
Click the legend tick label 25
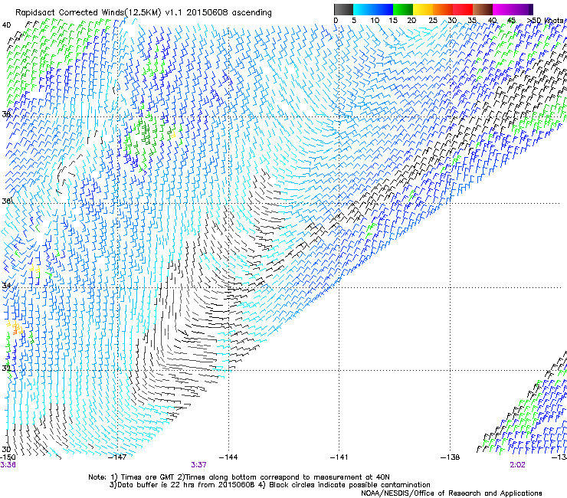click(x=433, y=21)
